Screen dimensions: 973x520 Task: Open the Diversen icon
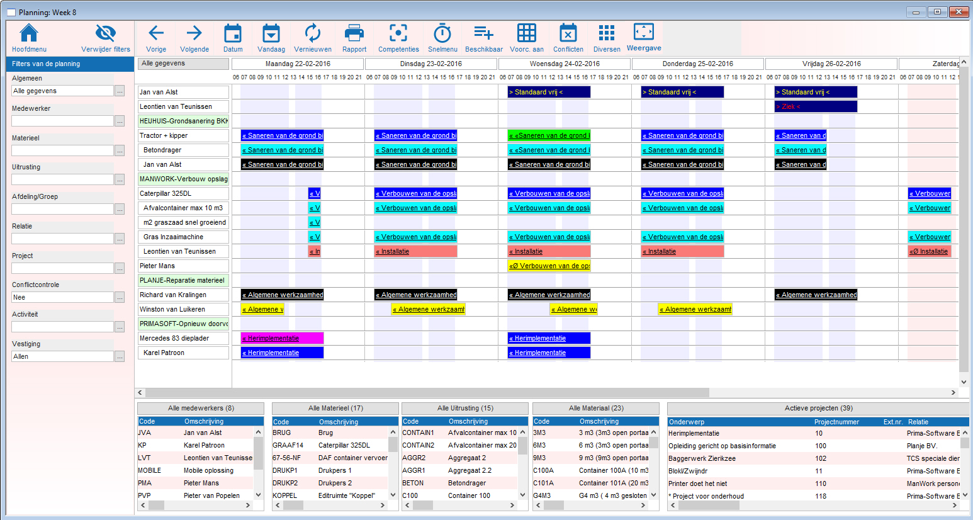coord(607,33)
